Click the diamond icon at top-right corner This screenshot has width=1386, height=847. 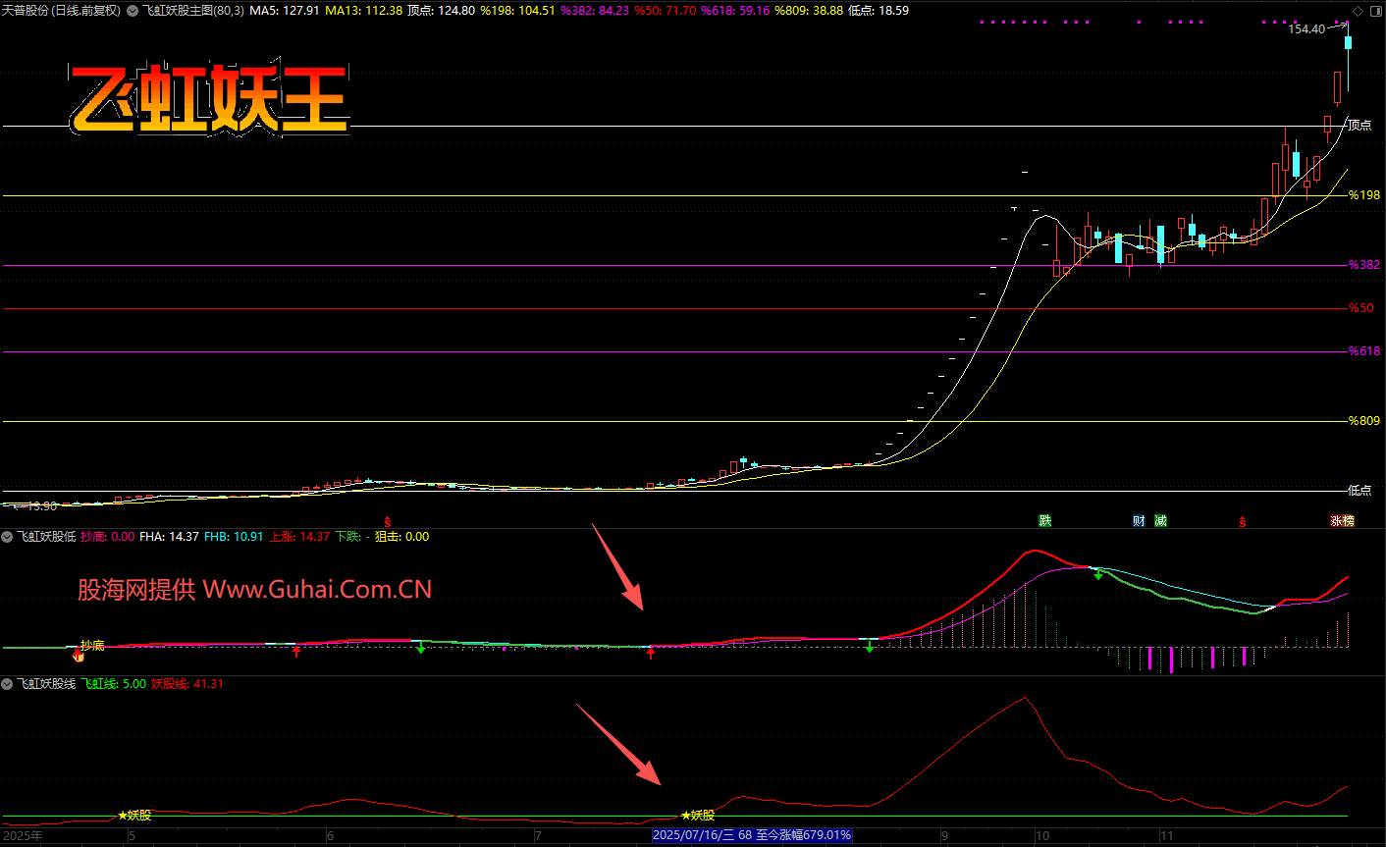click(x=1358, y=11)
